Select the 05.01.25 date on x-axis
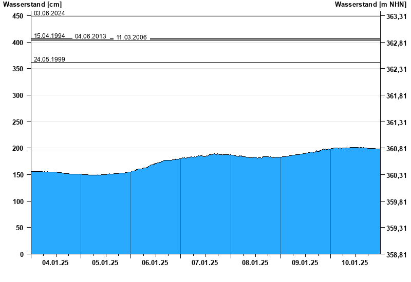Image resolution: width=411 pixels, height=282 pixels. (x=105, y=263)
